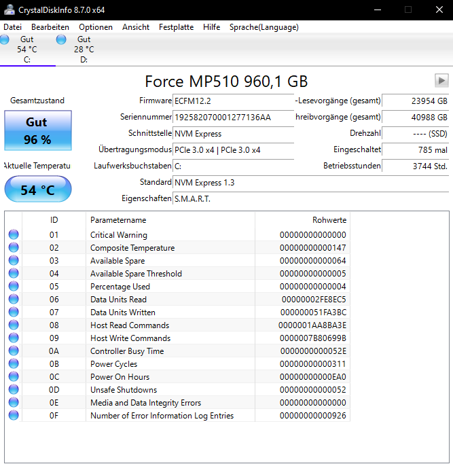Select the C: drive tab at 54 °C
453x464 pixels.
[x=27, y=50]
